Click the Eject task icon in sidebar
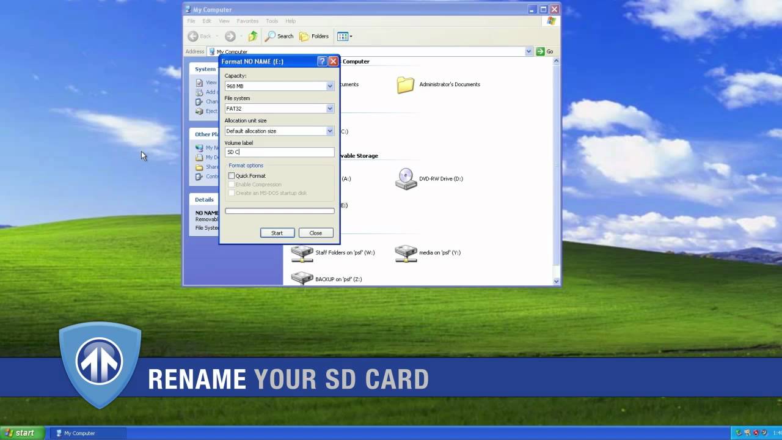Image resolution: width=782 pixels, height=440 pixels. (199, 111)
